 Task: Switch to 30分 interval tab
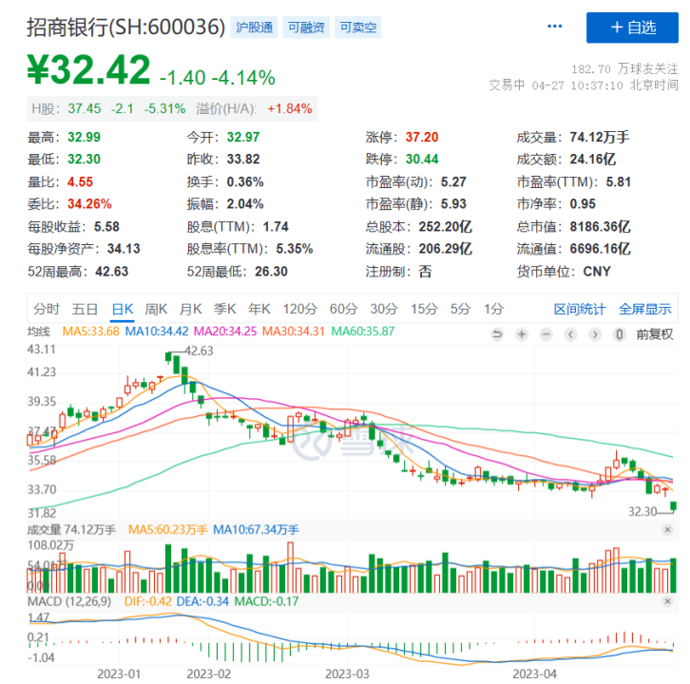pos(384,310)
